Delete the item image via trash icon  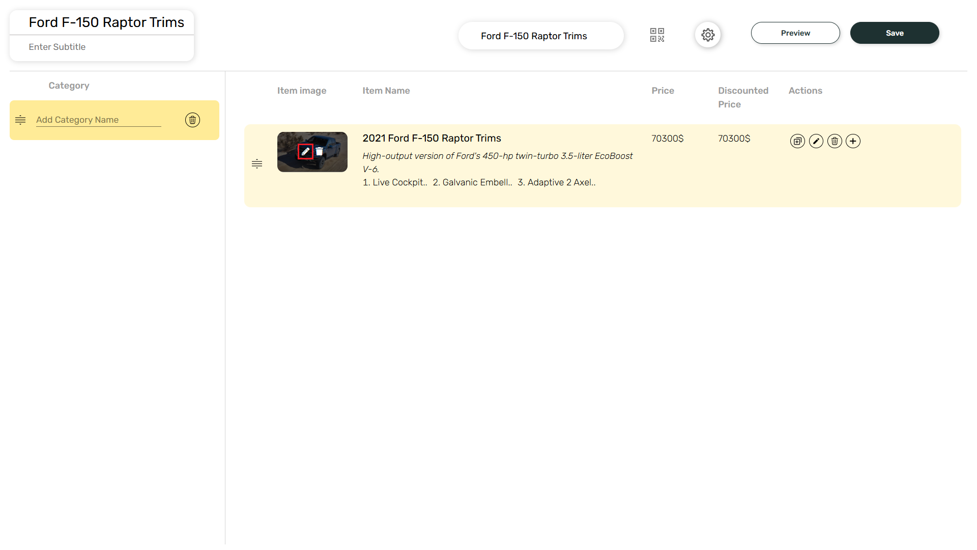pyautogui.click(x=320, y=152)
